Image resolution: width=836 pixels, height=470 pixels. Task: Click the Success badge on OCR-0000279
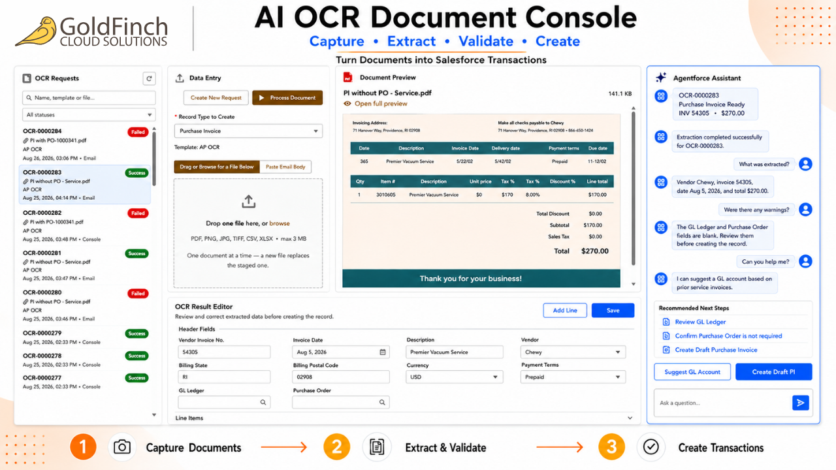[x=137, y=334]
